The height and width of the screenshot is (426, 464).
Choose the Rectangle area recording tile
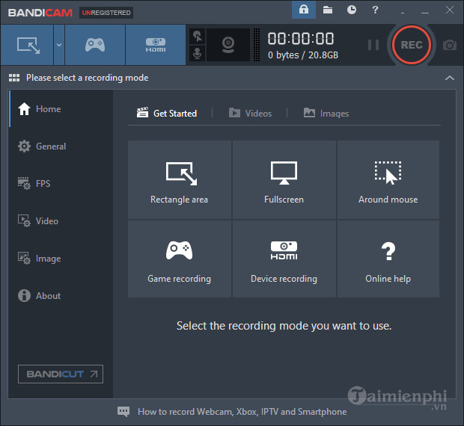[x=180, y=180]
